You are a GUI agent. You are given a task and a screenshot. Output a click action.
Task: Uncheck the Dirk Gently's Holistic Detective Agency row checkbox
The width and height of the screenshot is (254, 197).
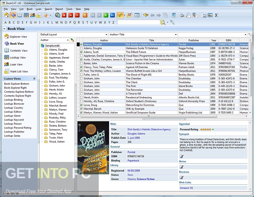click(81, 44)
